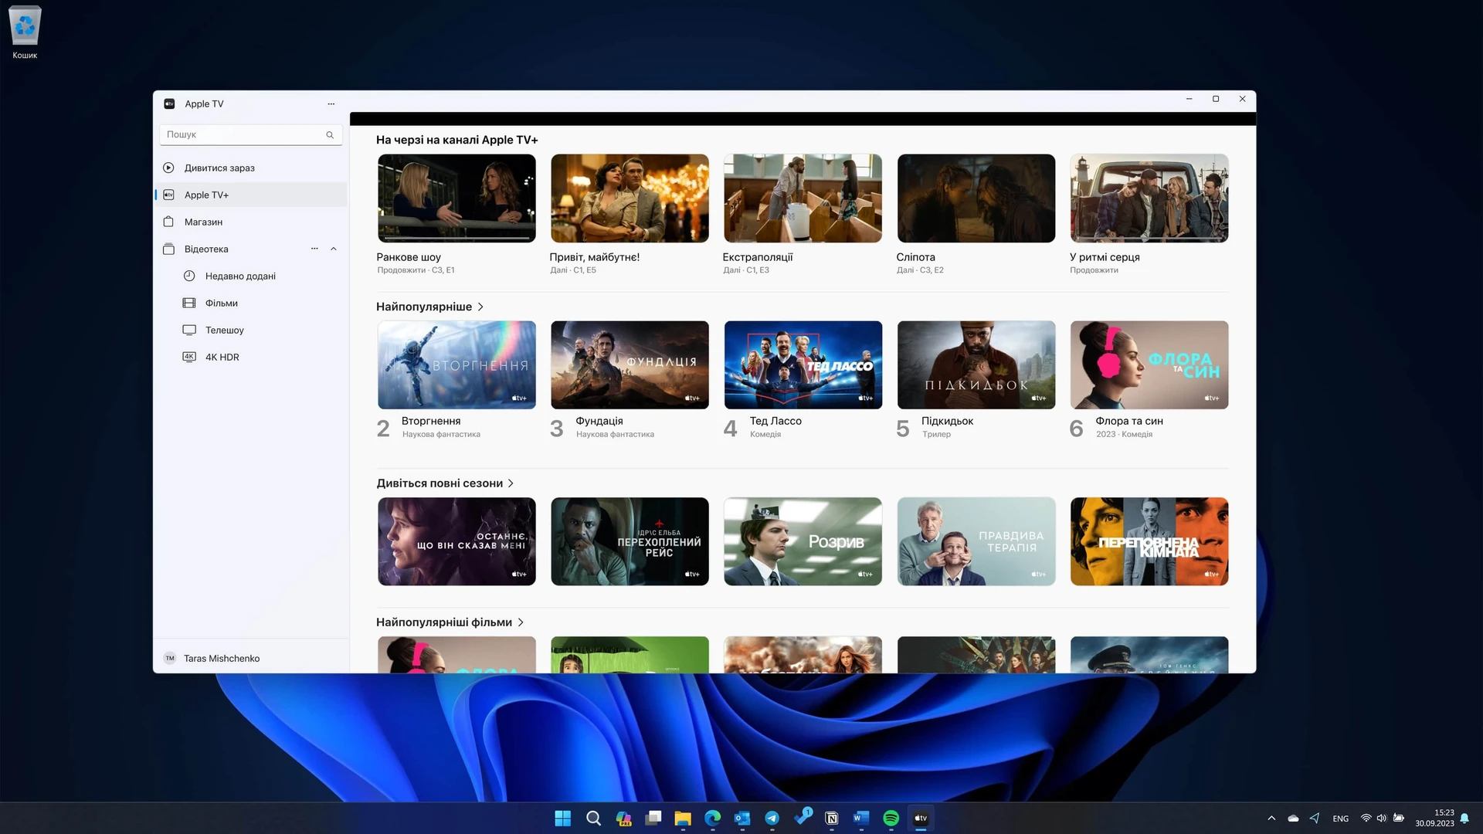Open Notion from taskbar
Viewport: 1483px width, 834px height.
click(832, 818)
